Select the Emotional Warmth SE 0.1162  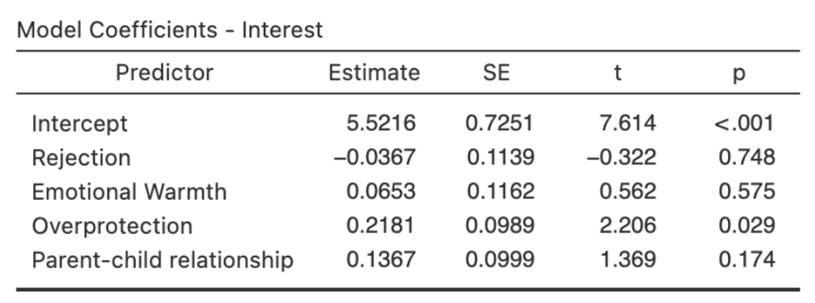pos(500,191)
